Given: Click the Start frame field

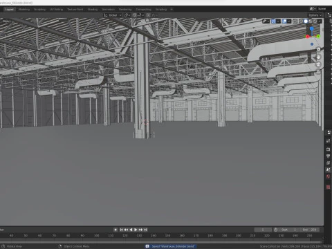Looking at the screenshot, I should [289, 230].
